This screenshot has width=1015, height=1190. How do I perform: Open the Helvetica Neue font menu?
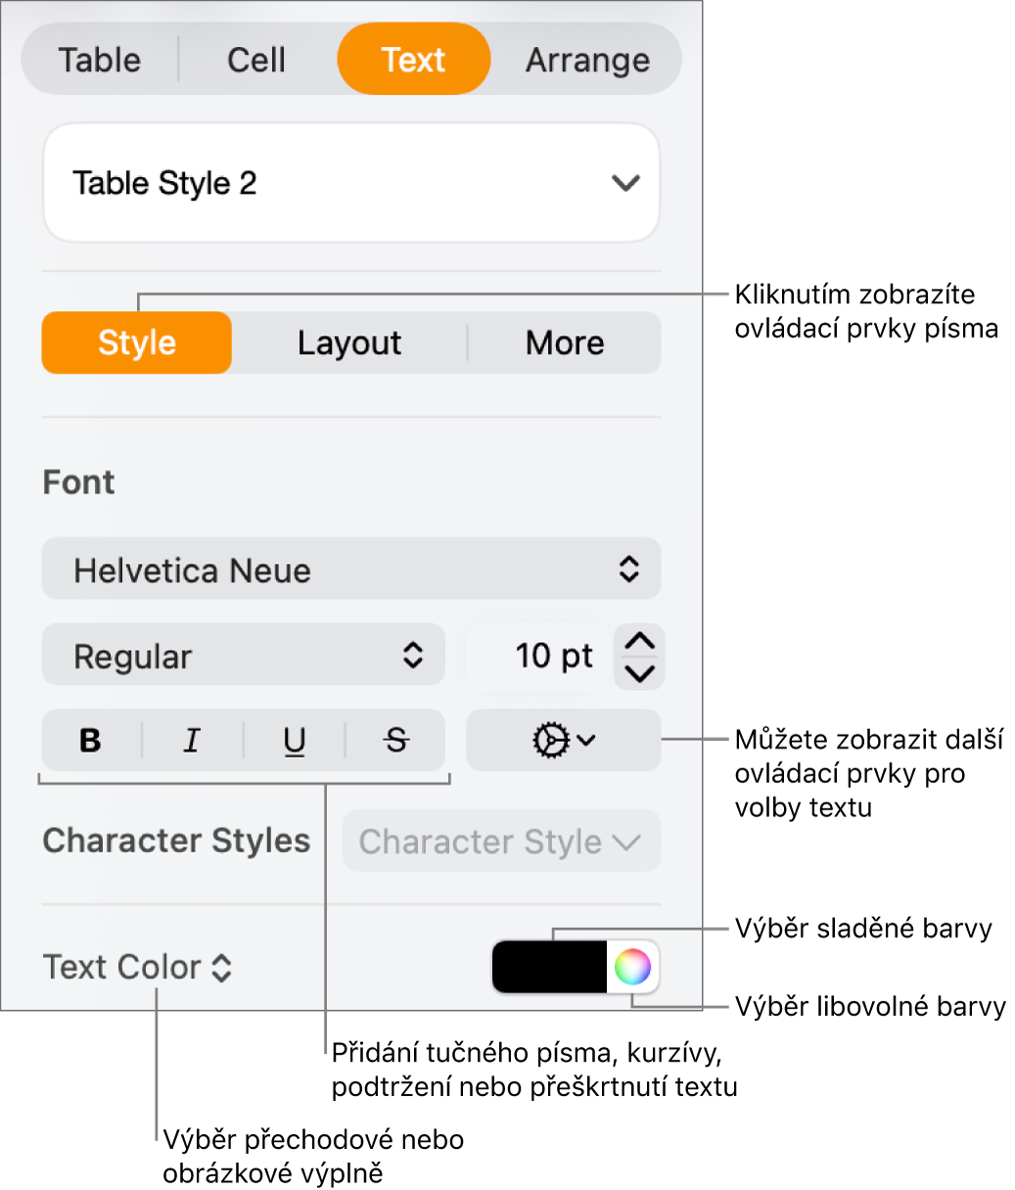pos(350,569)
